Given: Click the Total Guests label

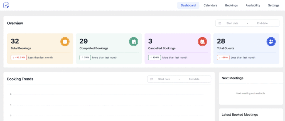Looking at the screenshot, I should pyautogui.click(x=225, y=49).
